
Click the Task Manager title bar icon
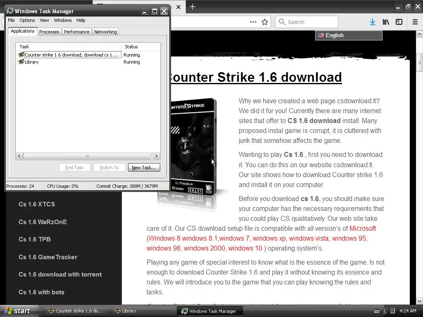coord(10,11)
